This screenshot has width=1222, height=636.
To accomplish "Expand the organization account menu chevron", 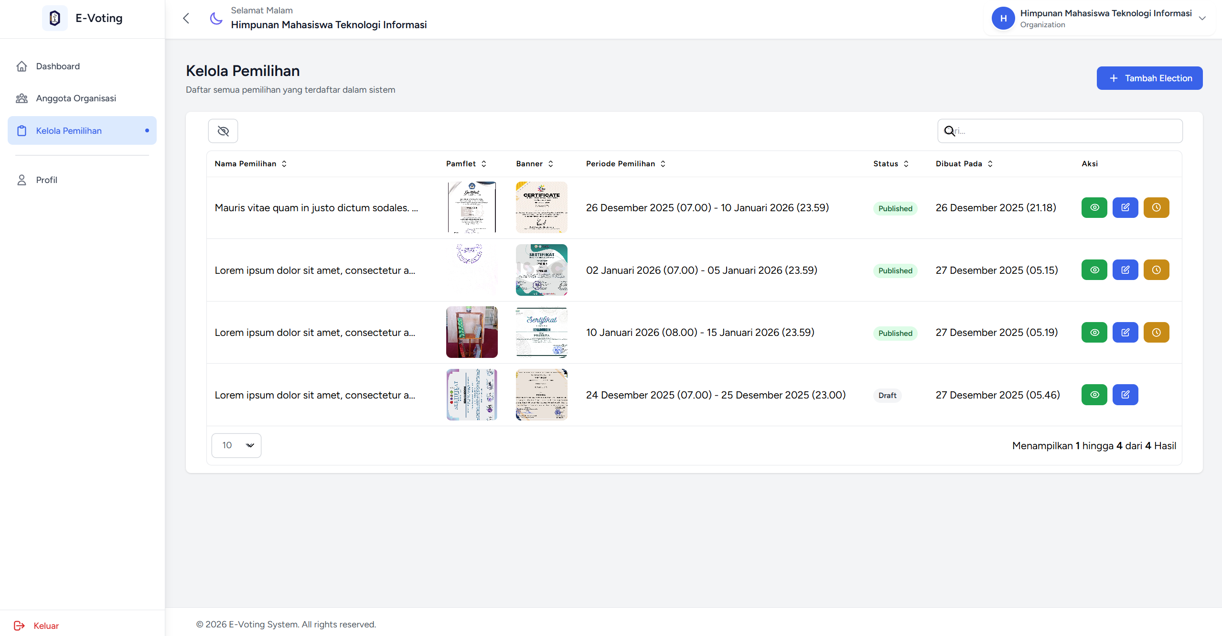I will 1202,18.
